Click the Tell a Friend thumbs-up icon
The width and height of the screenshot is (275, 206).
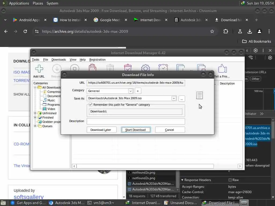pos(222,68)
